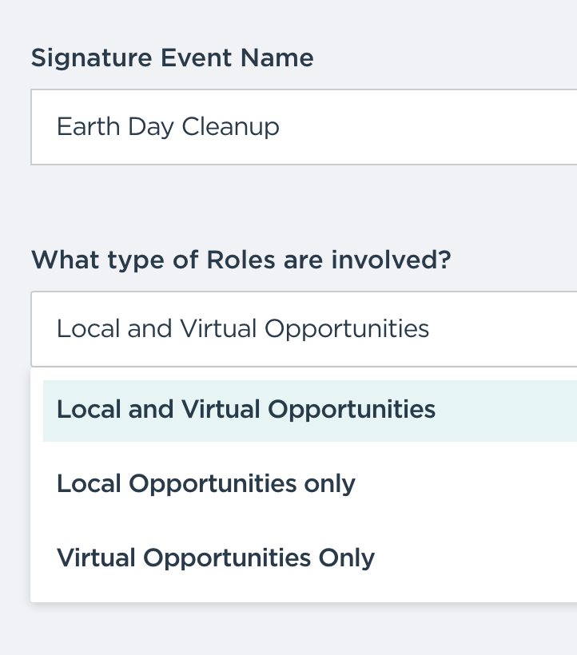Click the word Earth in the event name box
The height and width of the screenshot is (655, 577).
click(89, 126)
